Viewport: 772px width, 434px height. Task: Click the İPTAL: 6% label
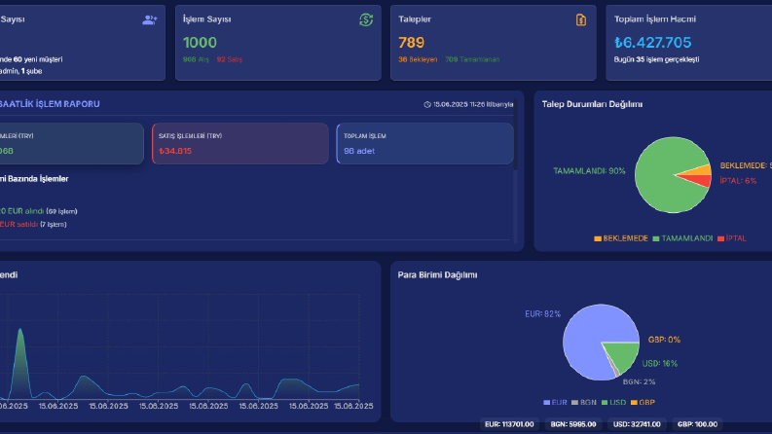pos(738,181)
